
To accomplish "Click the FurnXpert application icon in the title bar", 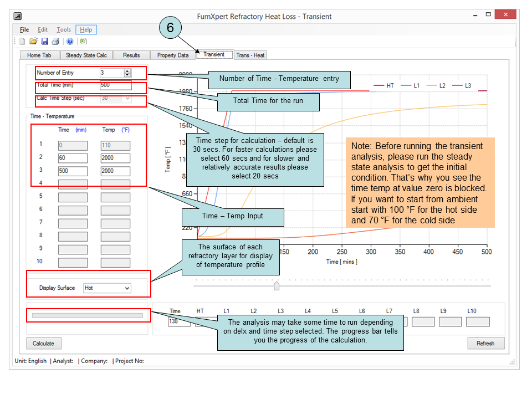I will tap(18, 16).
